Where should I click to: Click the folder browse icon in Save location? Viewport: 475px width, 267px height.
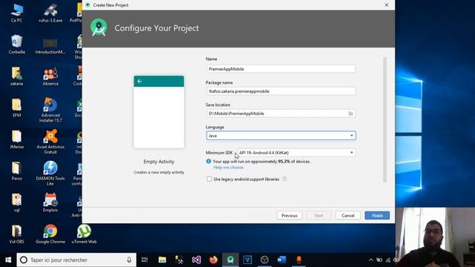(x=350, y=113)
